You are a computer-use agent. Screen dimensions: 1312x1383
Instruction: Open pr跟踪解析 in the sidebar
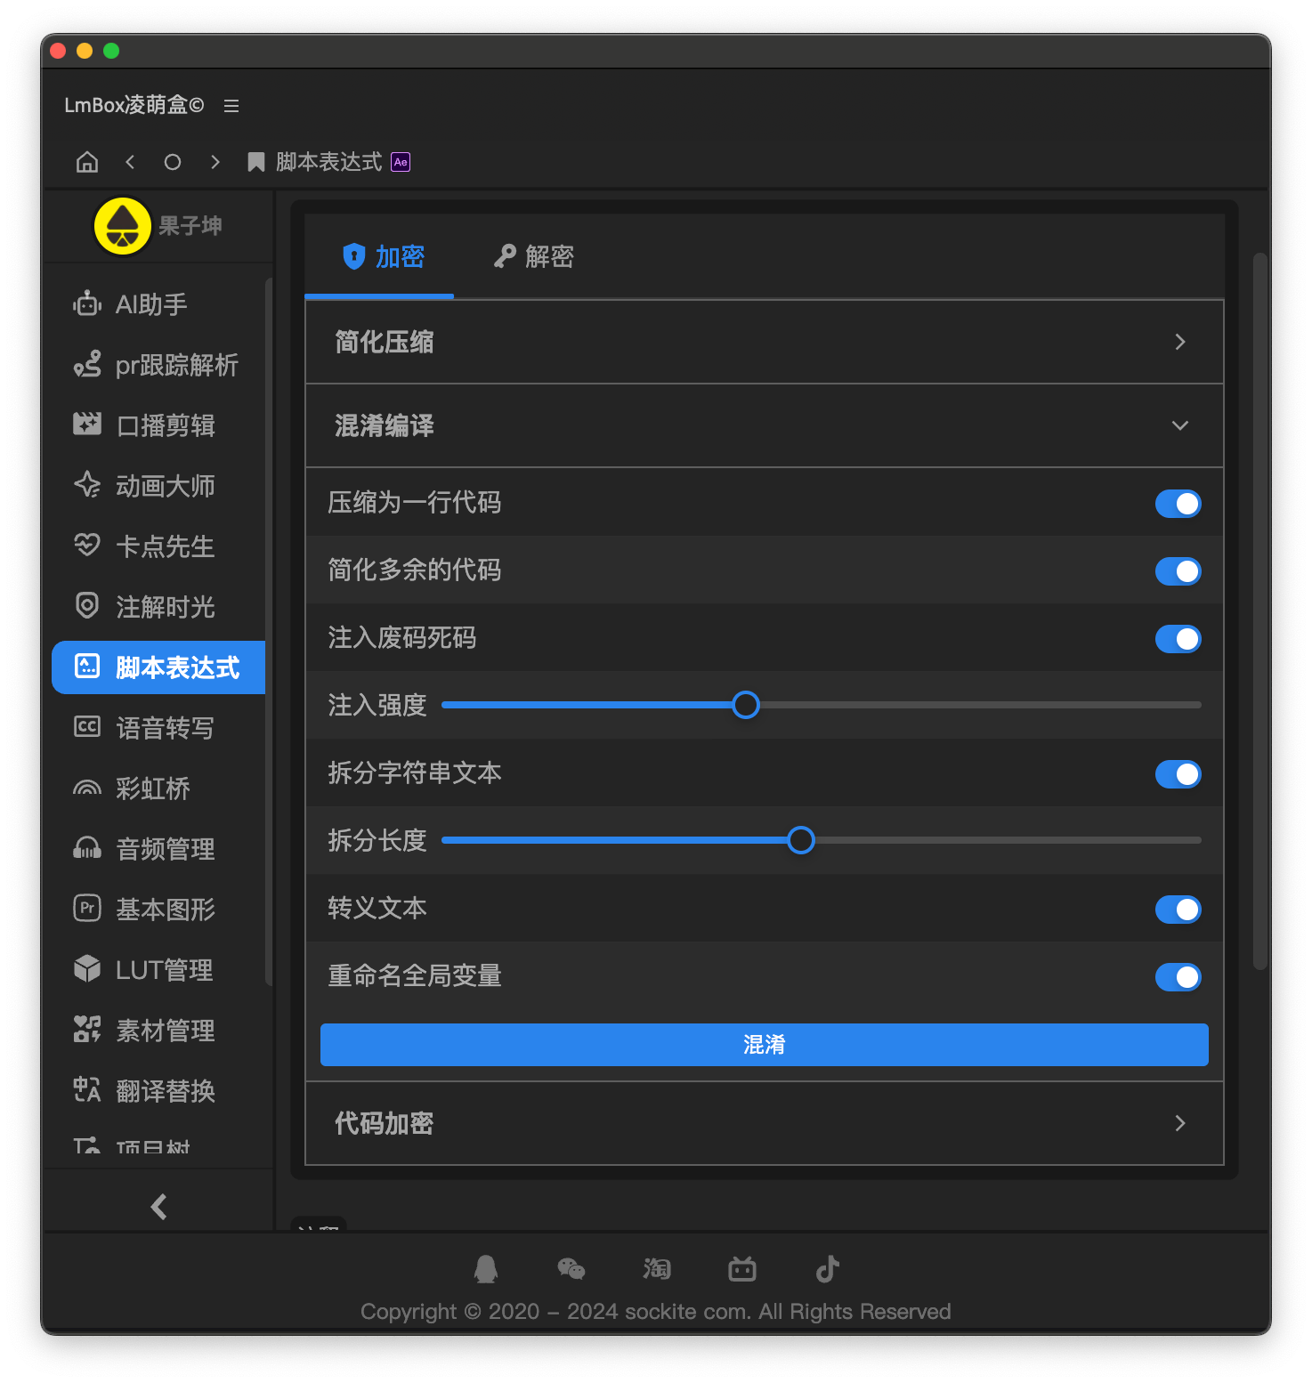(158, 365)
